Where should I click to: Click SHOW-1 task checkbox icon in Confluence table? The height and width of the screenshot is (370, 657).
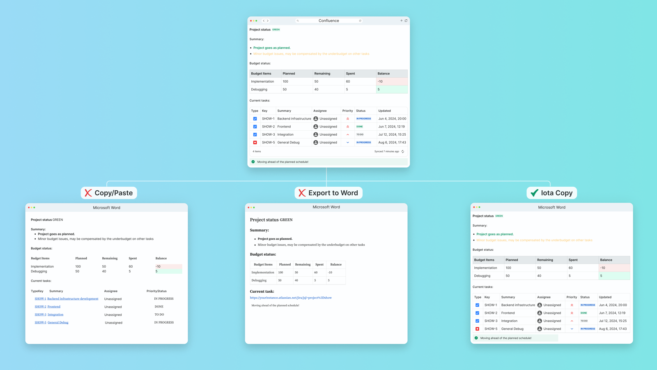pos(255,119)
